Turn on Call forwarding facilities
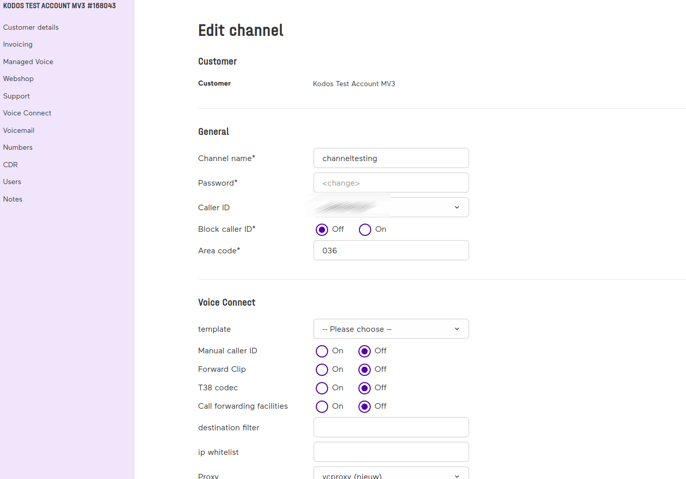Screen dimensions: 686x479 coord(322,407)
